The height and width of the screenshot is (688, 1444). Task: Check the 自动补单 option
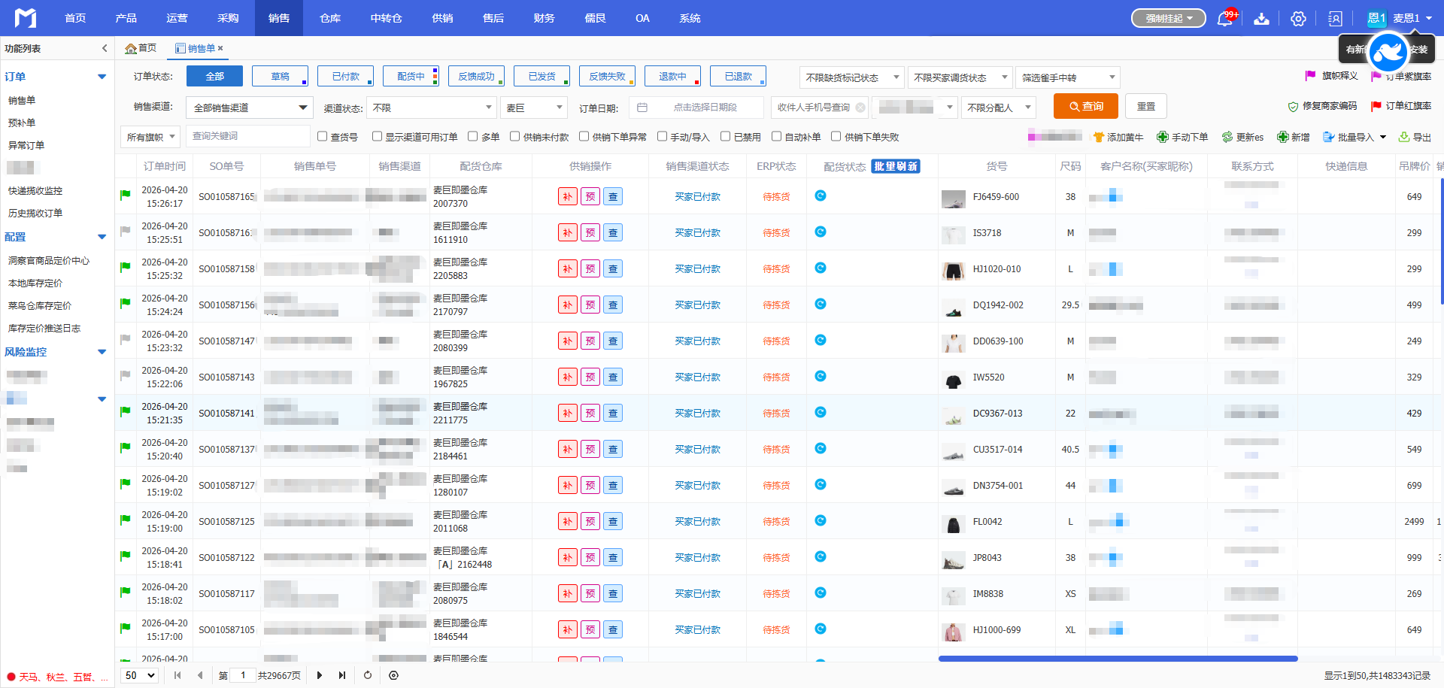tap(777, 137)
